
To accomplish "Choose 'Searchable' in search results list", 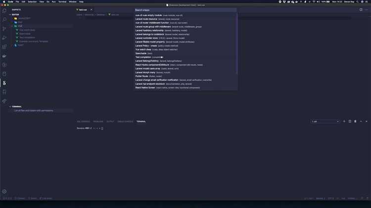I will click(185, 53).
